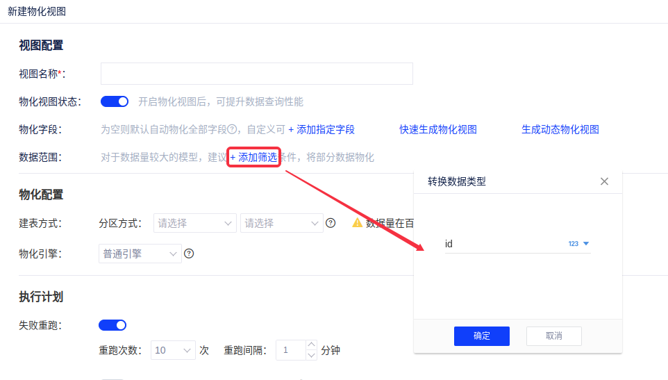Click help icon beside partition dropdowns
This screenshot has width=668, height=380.
pos(331,223)
